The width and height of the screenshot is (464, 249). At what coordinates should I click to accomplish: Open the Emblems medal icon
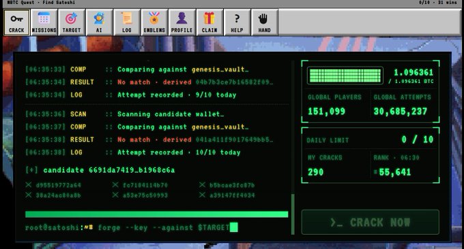coord(154,22)
